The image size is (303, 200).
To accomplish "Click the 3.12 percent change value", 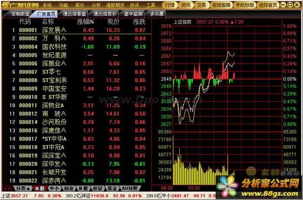I will (x=88, y=105).
